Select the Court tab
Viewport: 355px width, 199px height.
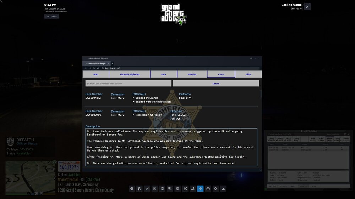(221, 74)
